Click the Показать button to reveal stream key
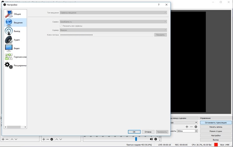This screenshot has width=233, height=147. coord(160,35)
